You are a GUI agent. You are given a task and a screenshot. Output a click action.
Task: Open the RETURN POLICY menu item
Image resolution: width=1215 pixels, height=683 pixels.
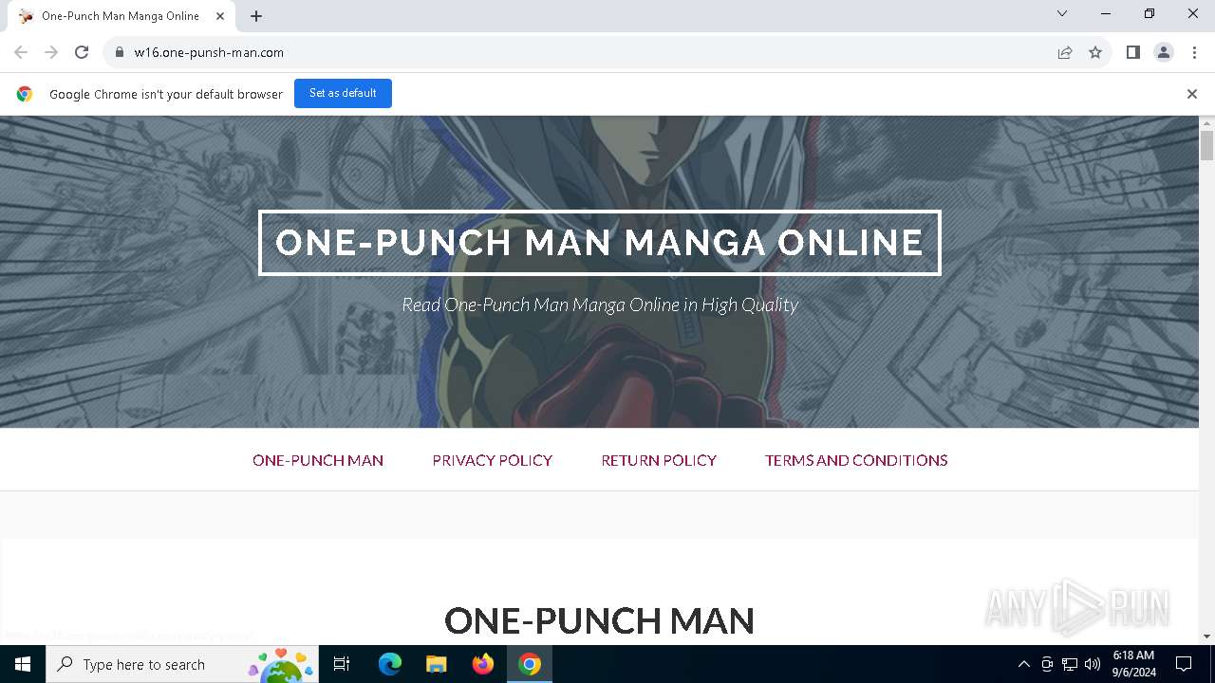click(x=659, y=460)
